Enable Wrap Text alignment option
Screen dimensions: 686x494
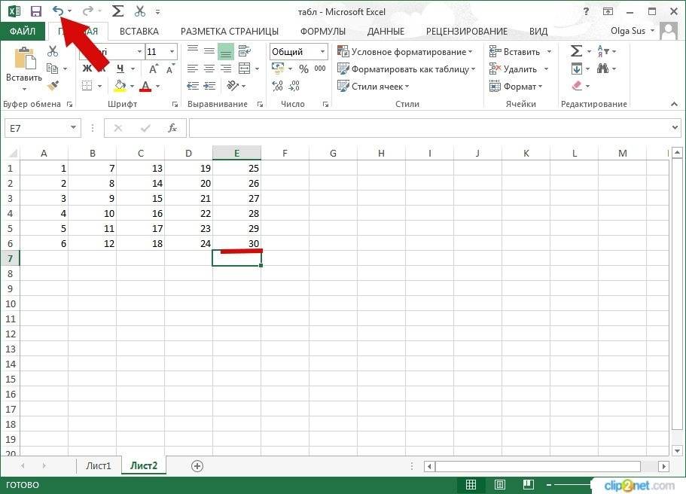point(243,51)
